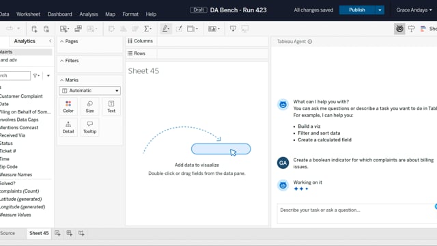Click the Data Guide signpost icon
Viewport: 437px width, 246px height.
click(x=411, y=29)
